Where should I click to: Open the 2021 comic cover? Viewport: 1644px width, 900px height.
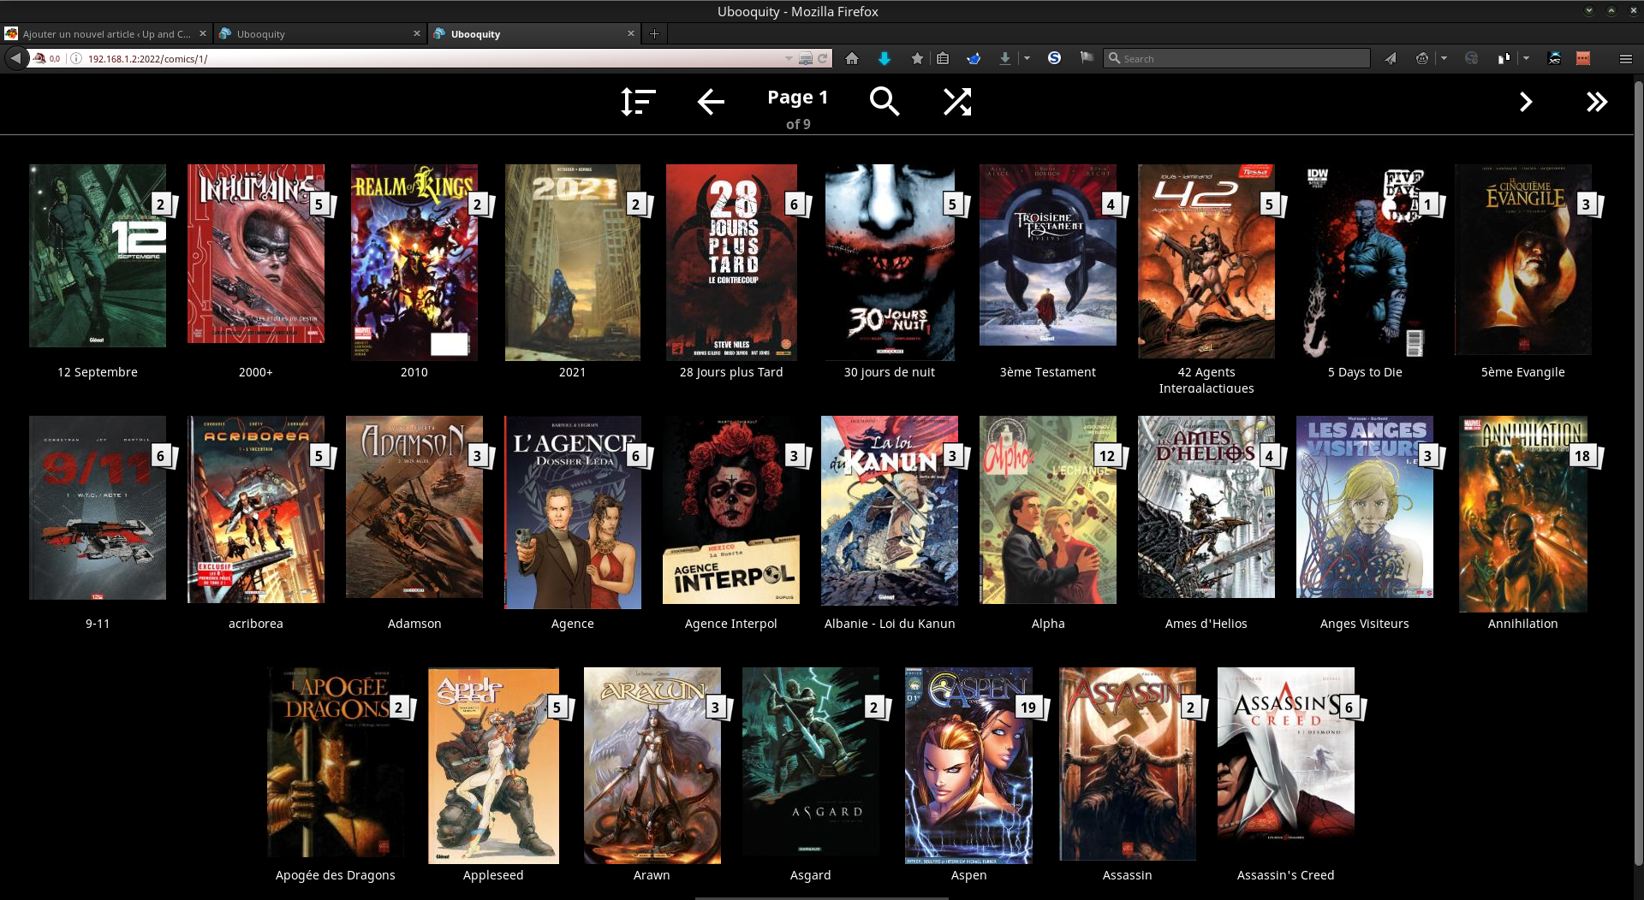[573, 263]
